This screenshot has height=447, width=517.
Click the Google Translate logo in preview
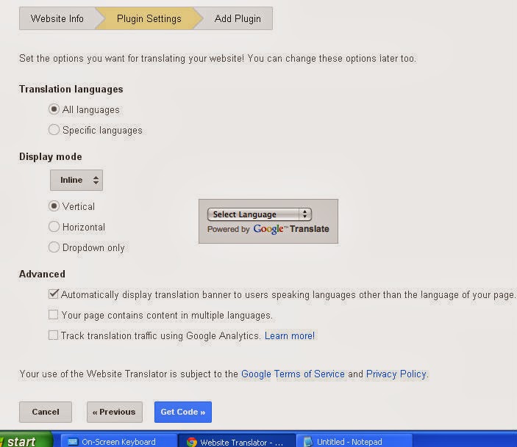(x=291, y=229)
